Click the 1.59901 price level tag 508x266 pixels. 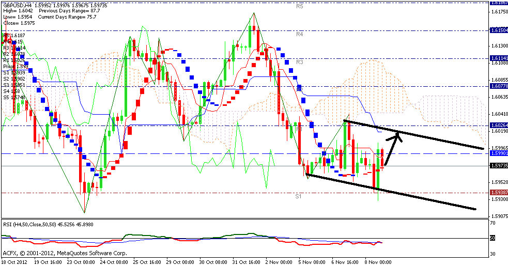pos(499,153)
